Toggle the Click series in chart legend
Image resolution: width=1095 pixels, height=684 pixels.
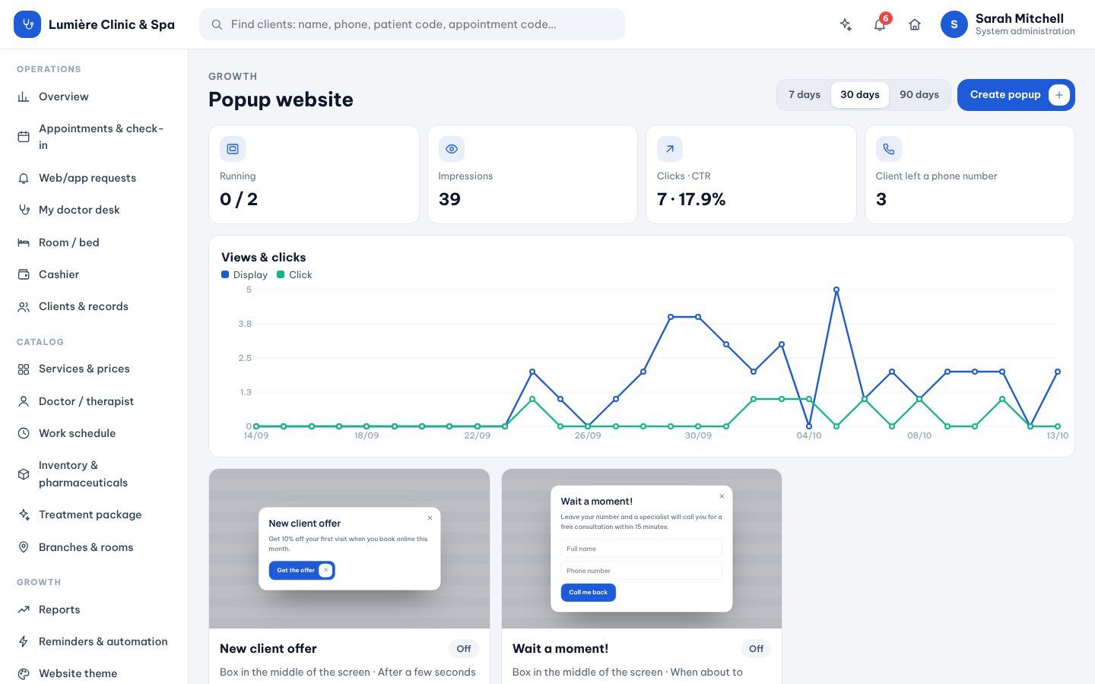pos(294,275)
